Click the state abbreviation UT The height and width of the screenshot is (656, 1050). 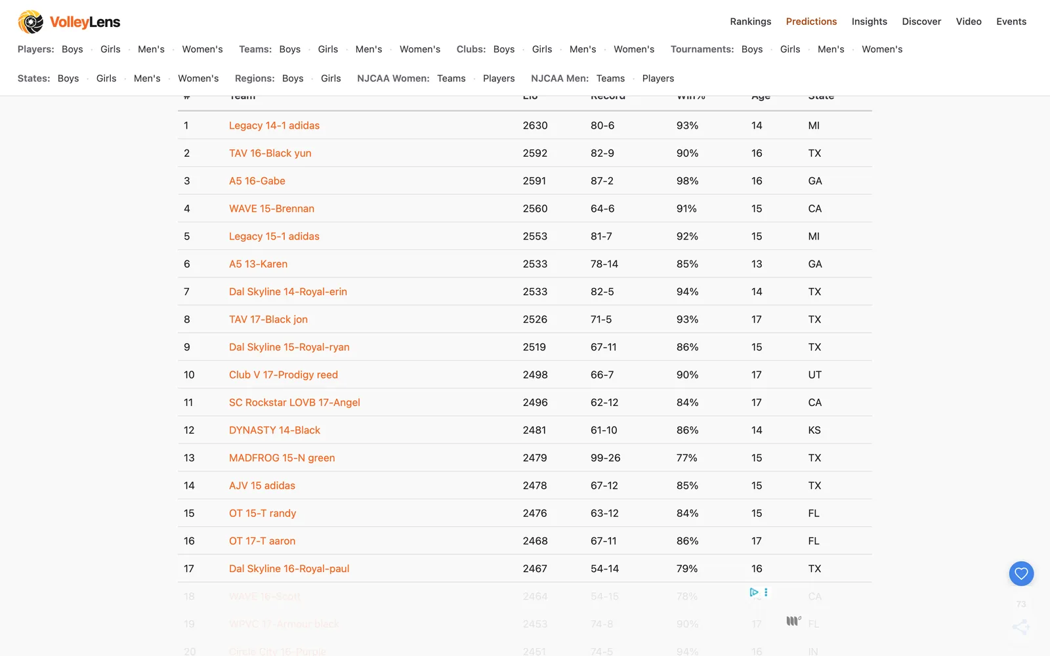[814, 375]
